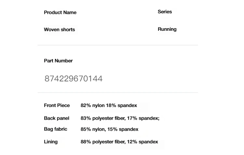Click the Series heading
Image resolution: width=244 pixels, height=155 pixels.
tap(165, 12)
